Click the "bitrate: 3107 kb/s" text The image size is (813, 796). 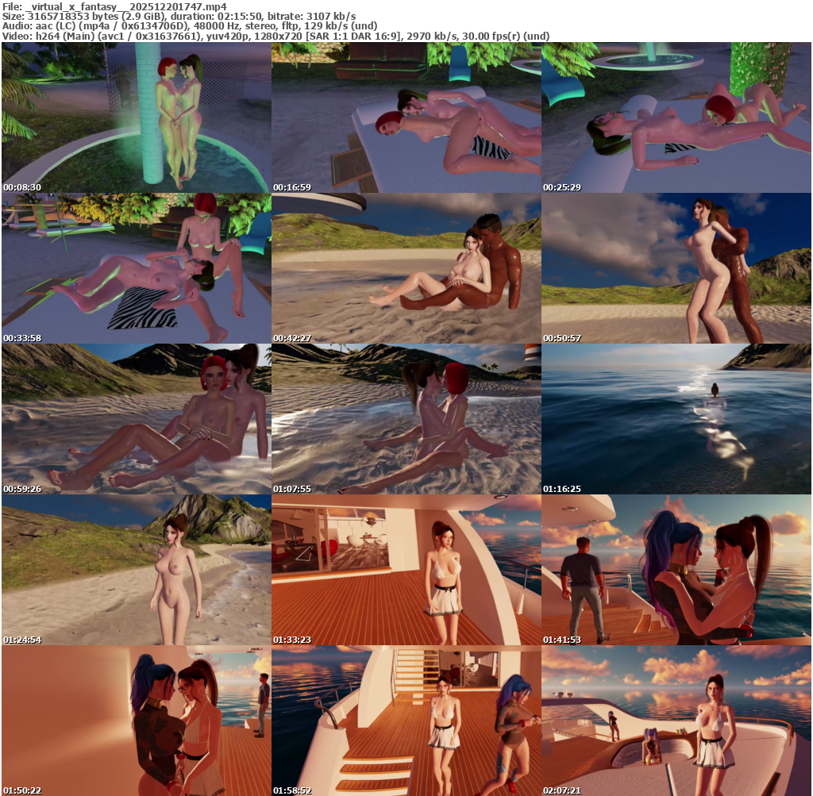coord(311,17)
